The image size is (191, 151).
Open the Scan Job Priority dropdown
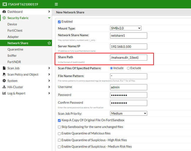(128, 113)
